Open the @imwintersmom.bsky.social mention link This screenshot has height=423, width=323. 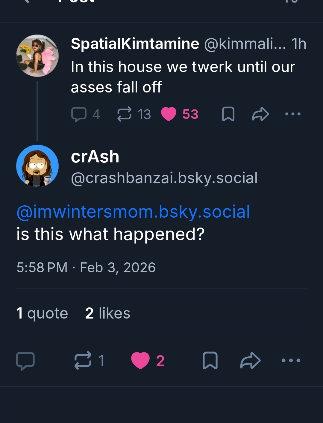[133, 212]
